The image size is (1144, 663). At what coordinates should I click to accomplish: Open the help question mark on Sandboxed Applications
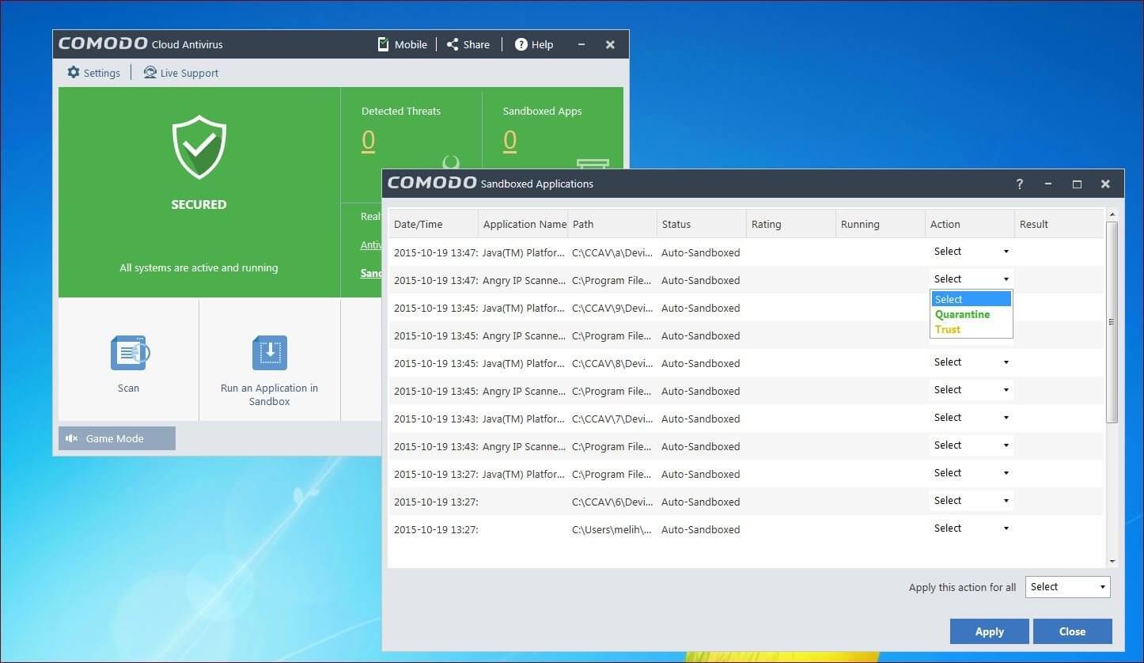pos(1020,184)
